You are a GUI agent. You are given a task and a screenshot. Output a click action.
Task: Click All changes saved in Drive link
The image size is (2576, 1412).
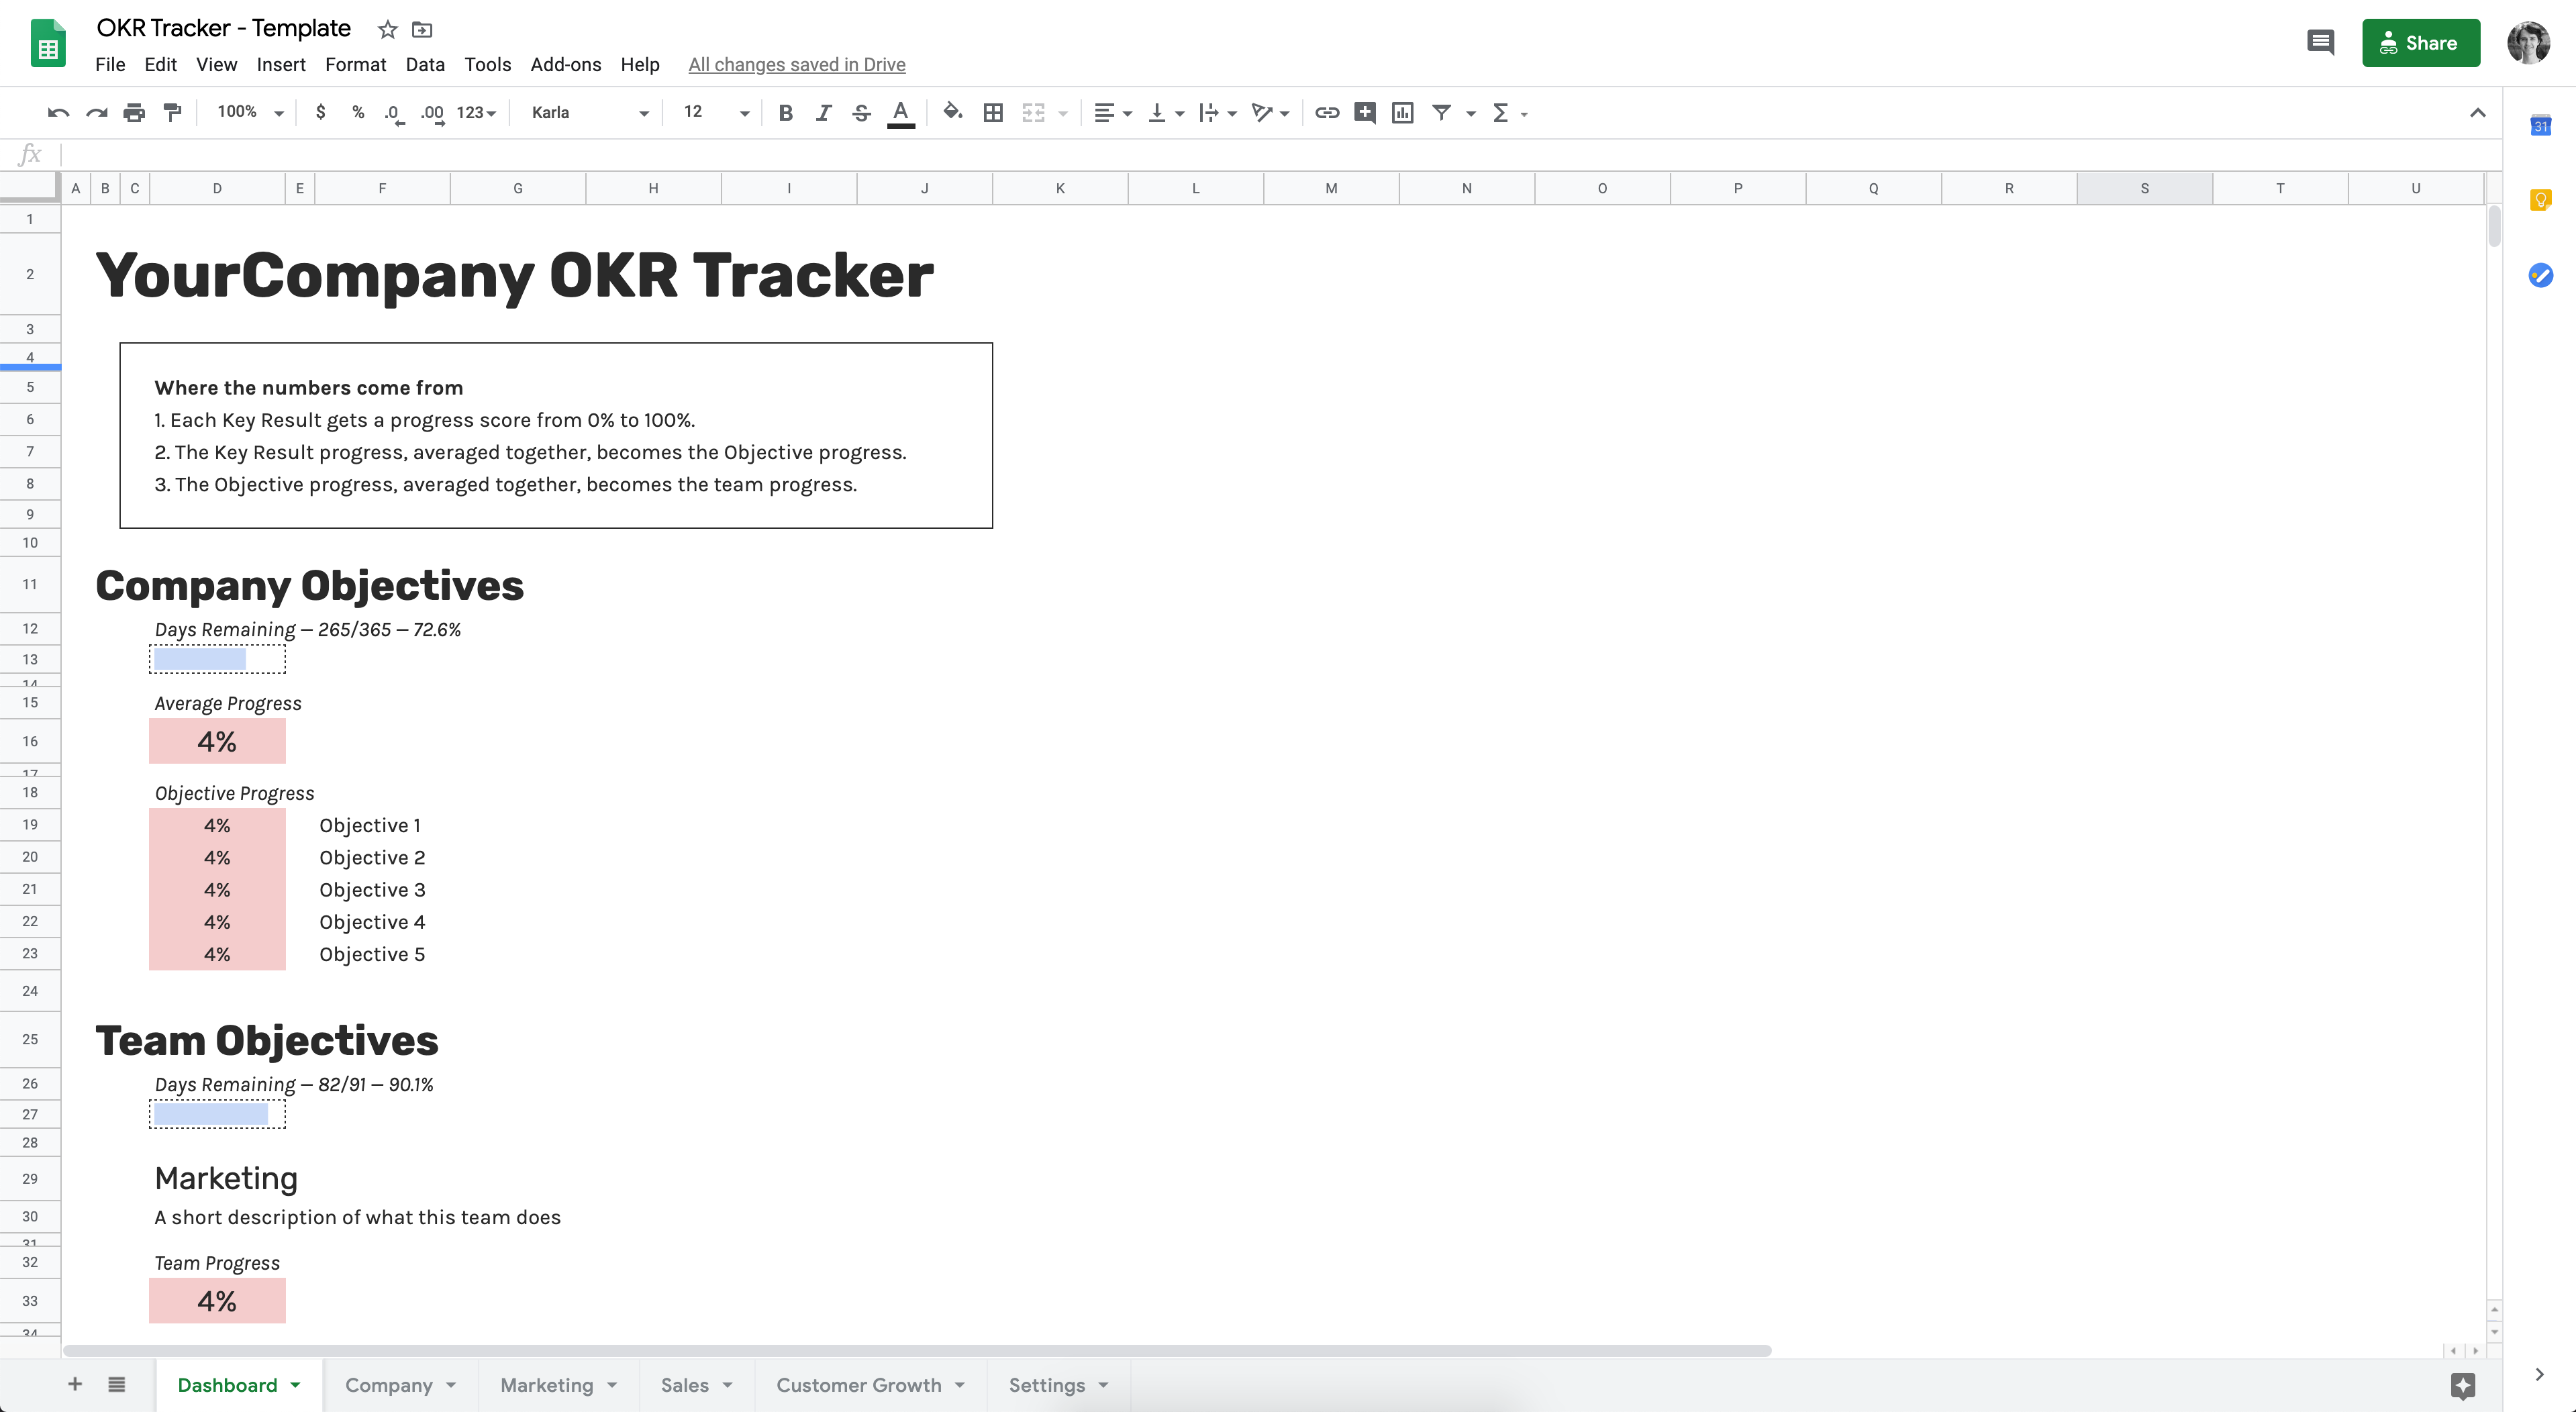796,64
